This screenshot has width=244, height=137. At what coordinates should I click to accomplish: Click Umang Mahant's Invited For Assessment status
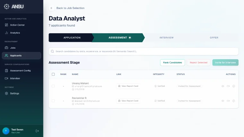[x=189, y=86]
